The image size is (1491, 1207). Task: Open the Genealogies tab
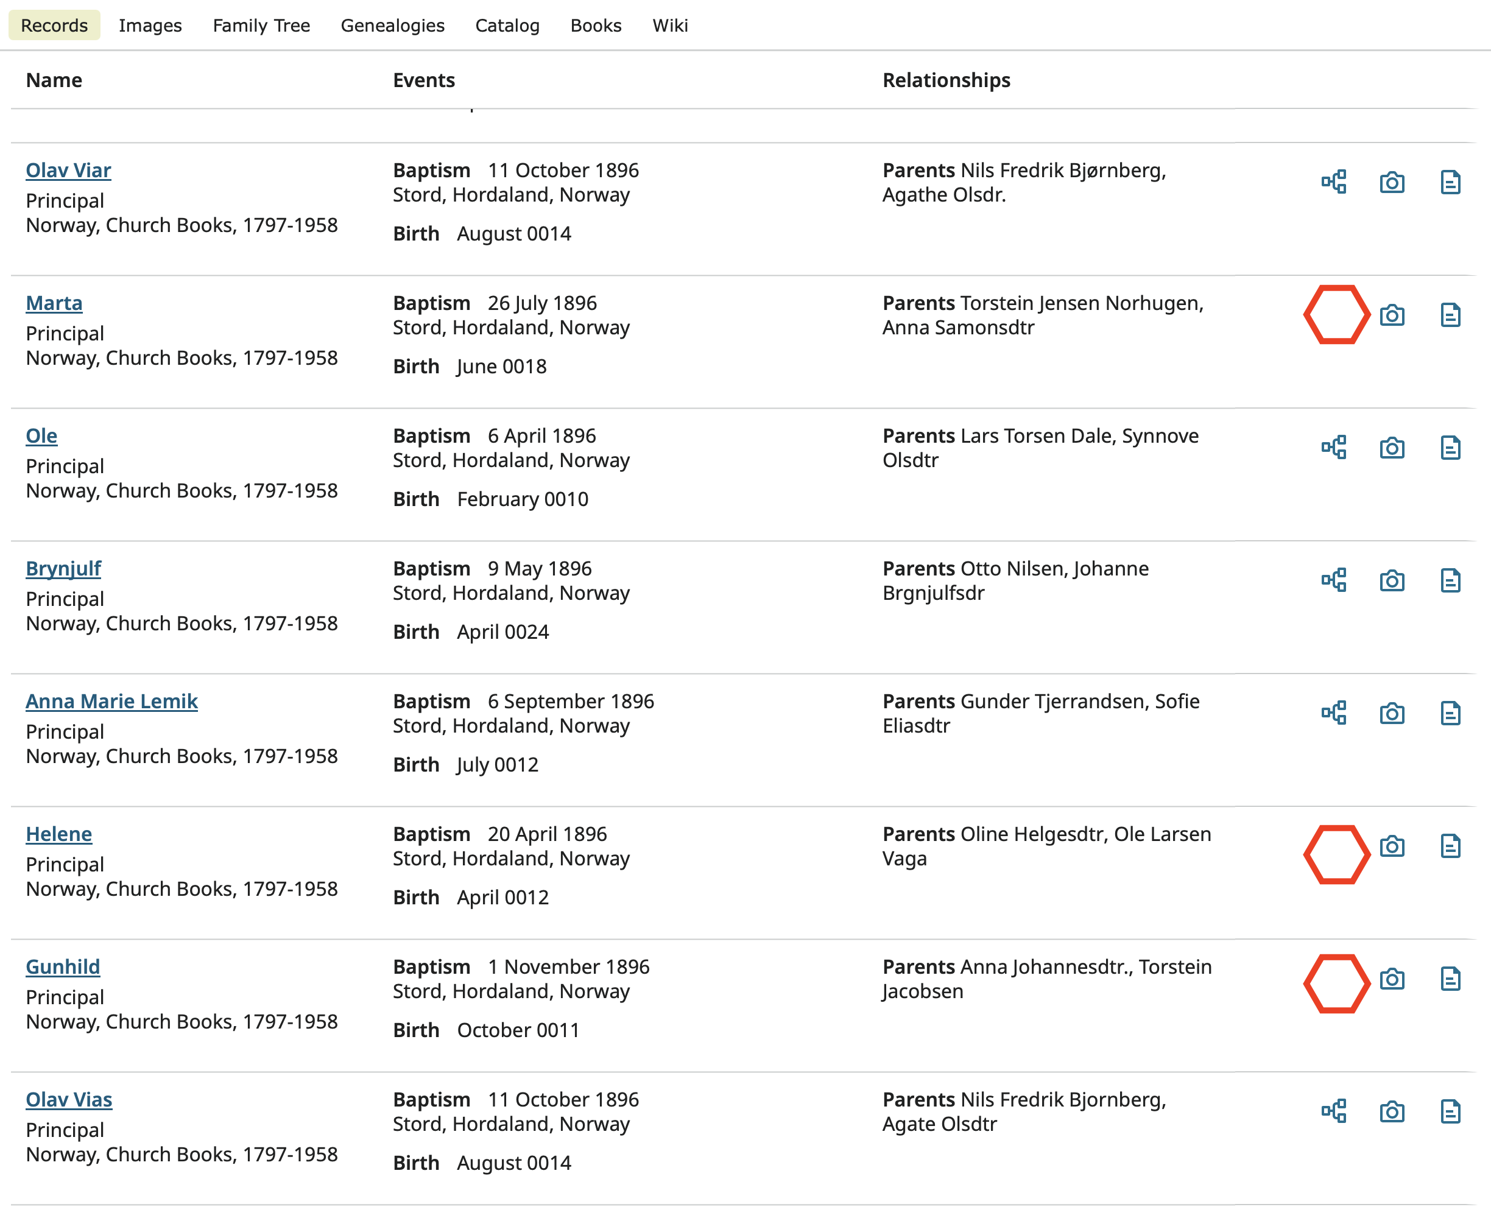click(392, 26)
